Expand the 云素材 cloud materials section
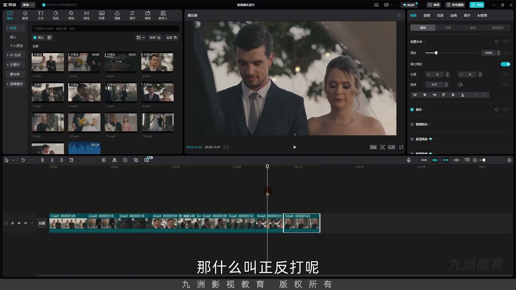 [x=15, y=64]
